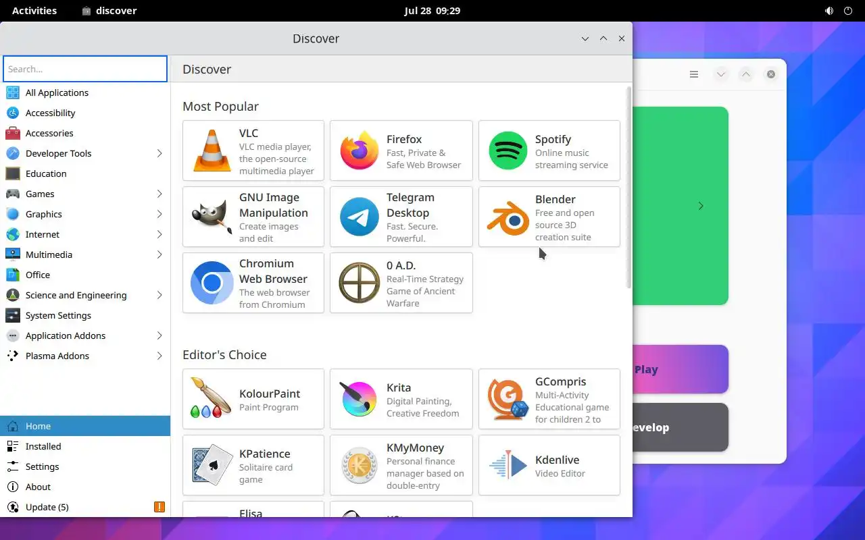865x540 pixels.
Task: Open the power menu icon
Action: (849, 11)
